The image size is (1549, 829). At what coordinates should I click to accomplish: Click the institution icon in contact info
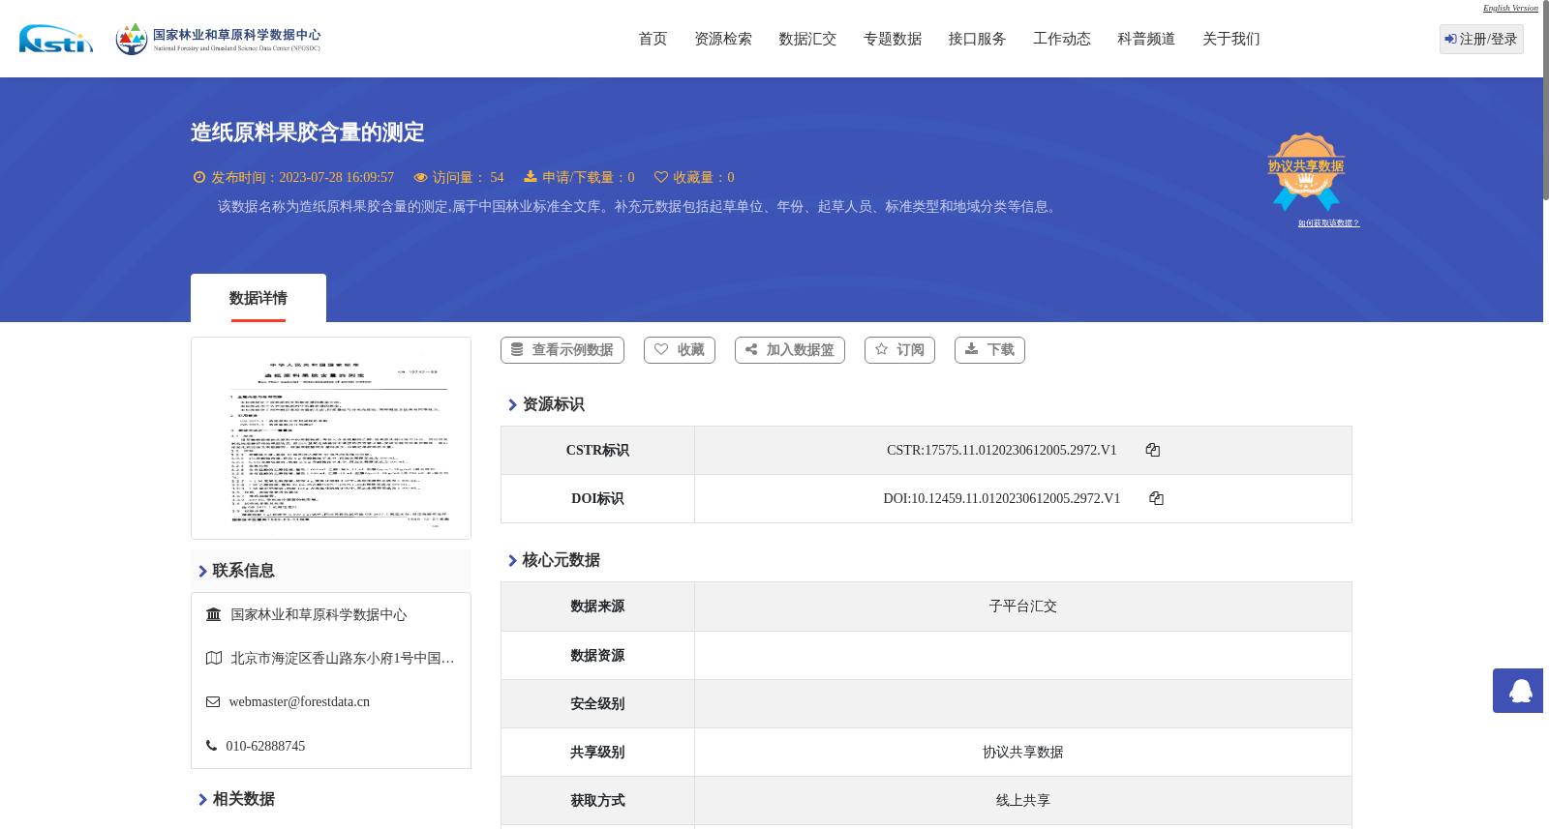coord(214,614)
